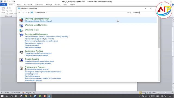The height and width of the screenshot is (98, 174).
Task: Click the Word proofing errors status icon
Action: pyautogui.click(x=23, y=93)
